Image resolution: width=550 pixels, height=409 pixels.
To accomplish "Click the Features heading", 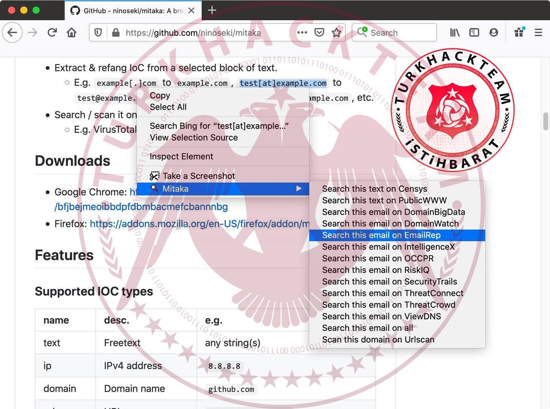I will (x=64, y=255).
